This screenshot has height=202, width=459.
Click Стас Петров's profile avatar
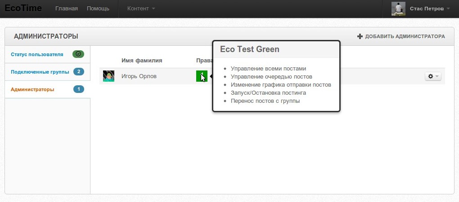click(x=398, y=9)
